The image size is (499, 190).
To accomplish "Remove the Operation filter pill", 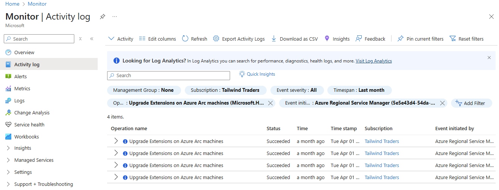I will 270,103.
